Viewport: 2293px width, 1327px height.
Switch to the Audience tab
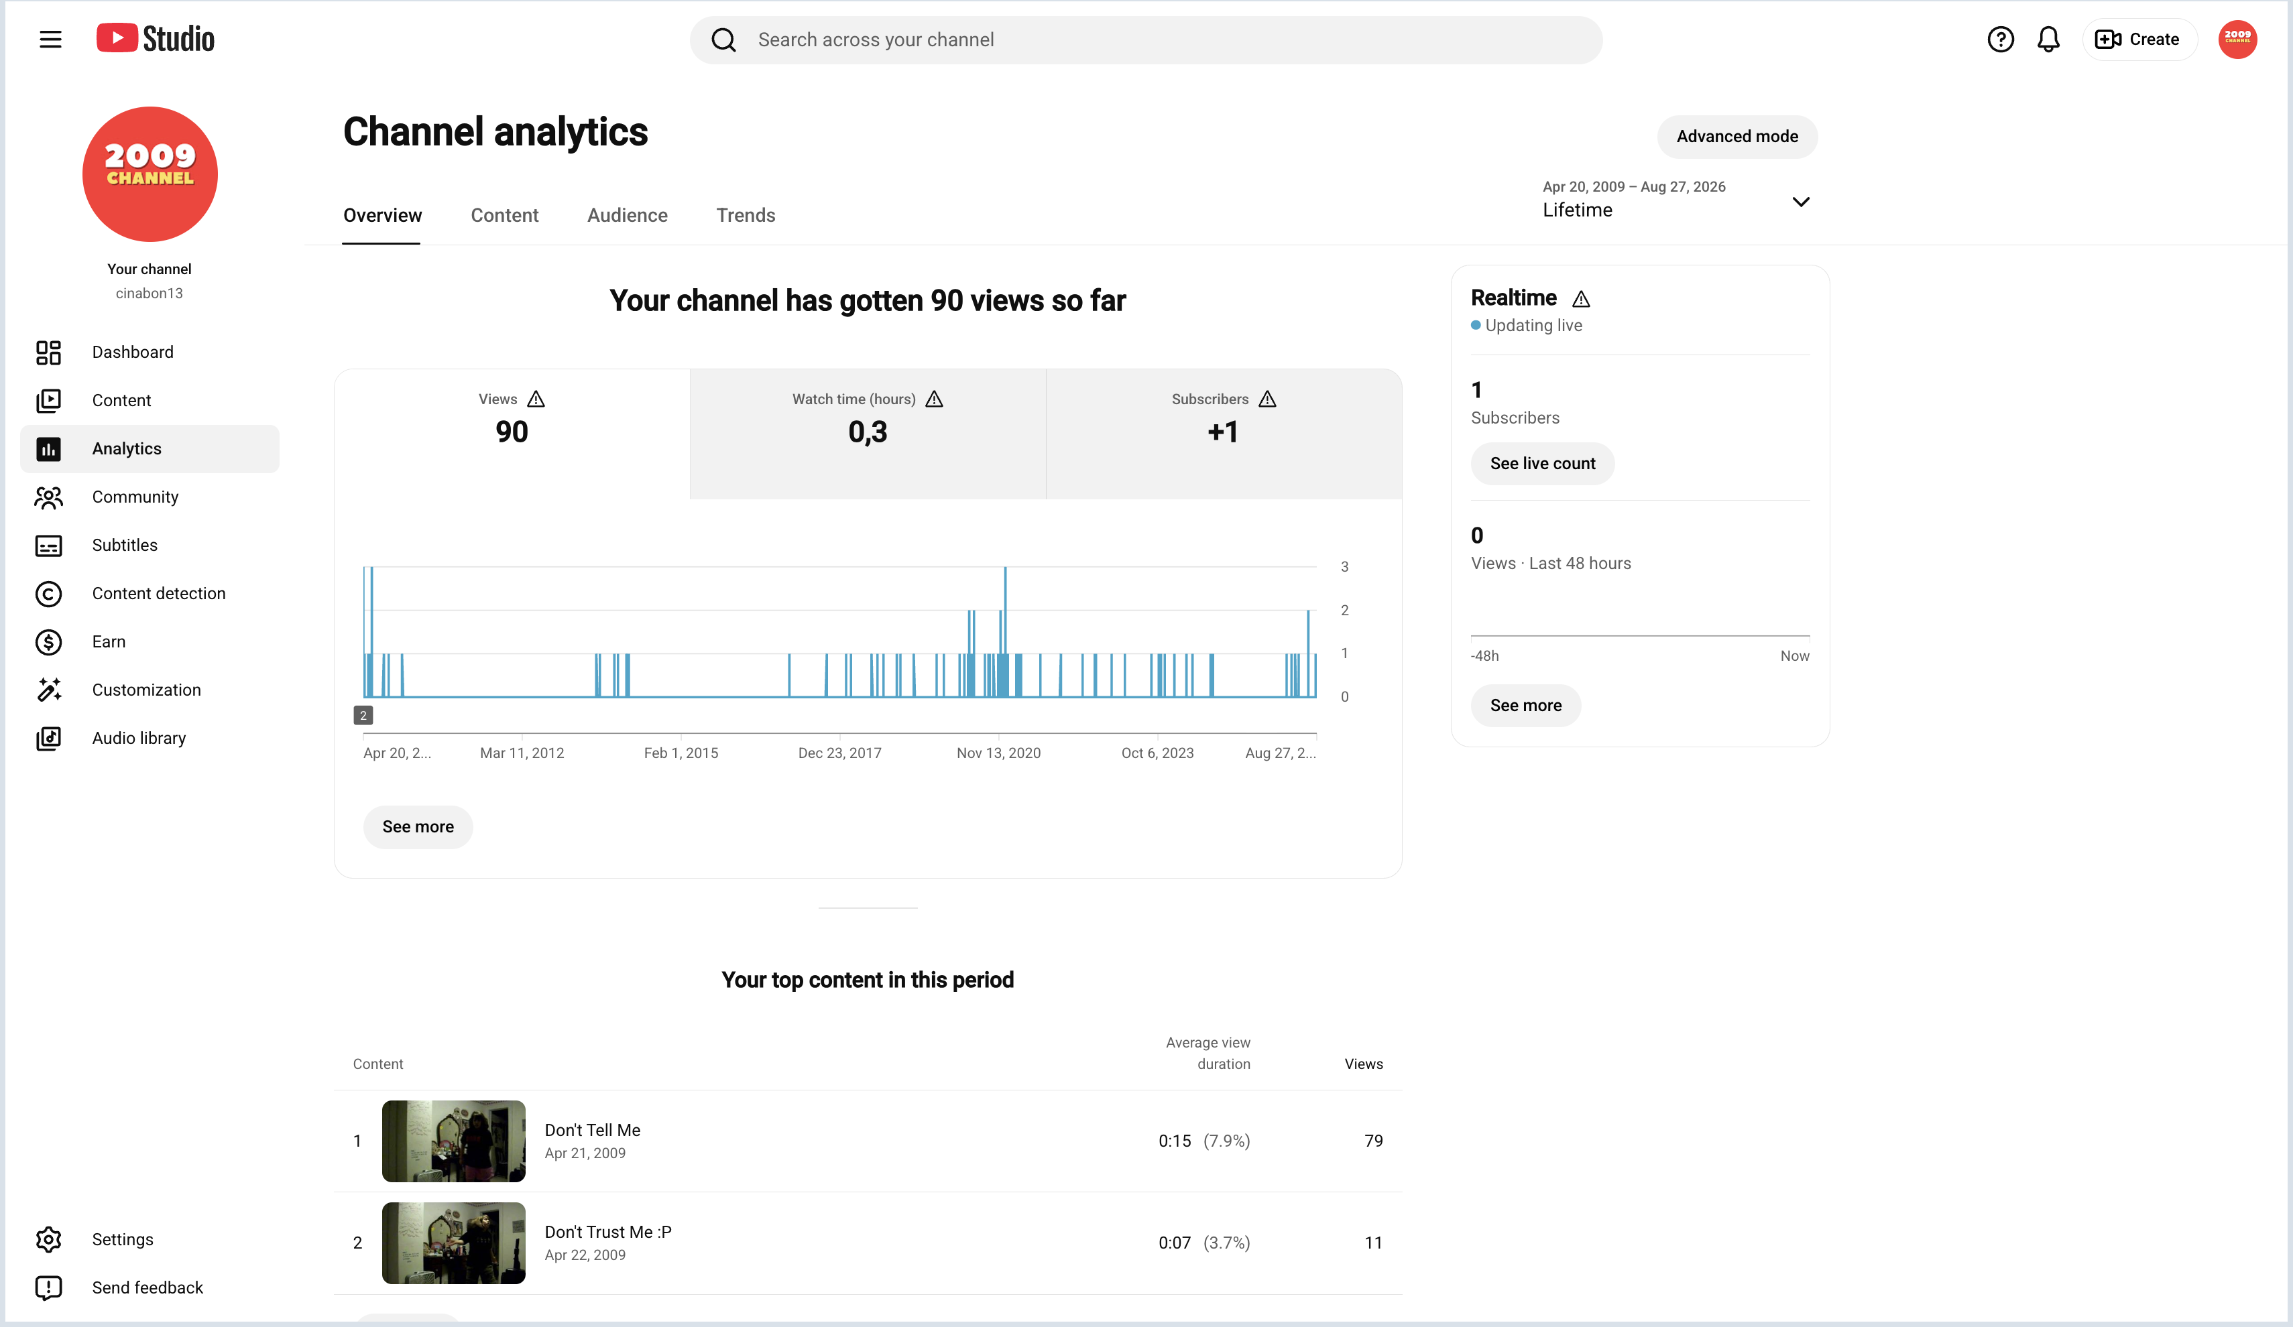(627, 214)
